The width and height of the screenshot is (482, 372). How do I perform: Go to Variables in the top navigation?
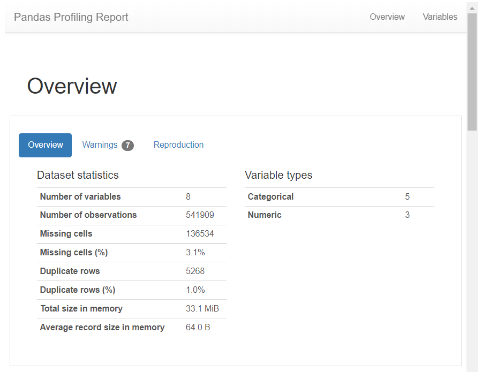point(440,17)
